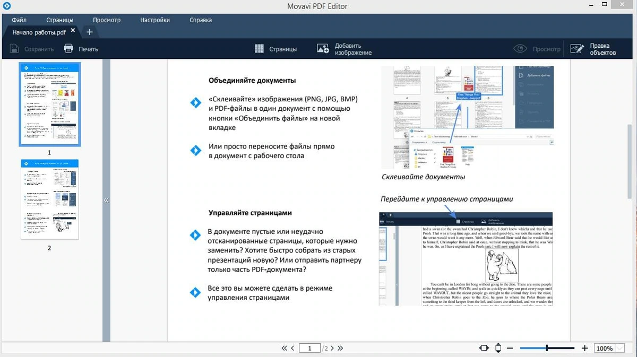
Task: Go to the first page
Action: [285, 349]
